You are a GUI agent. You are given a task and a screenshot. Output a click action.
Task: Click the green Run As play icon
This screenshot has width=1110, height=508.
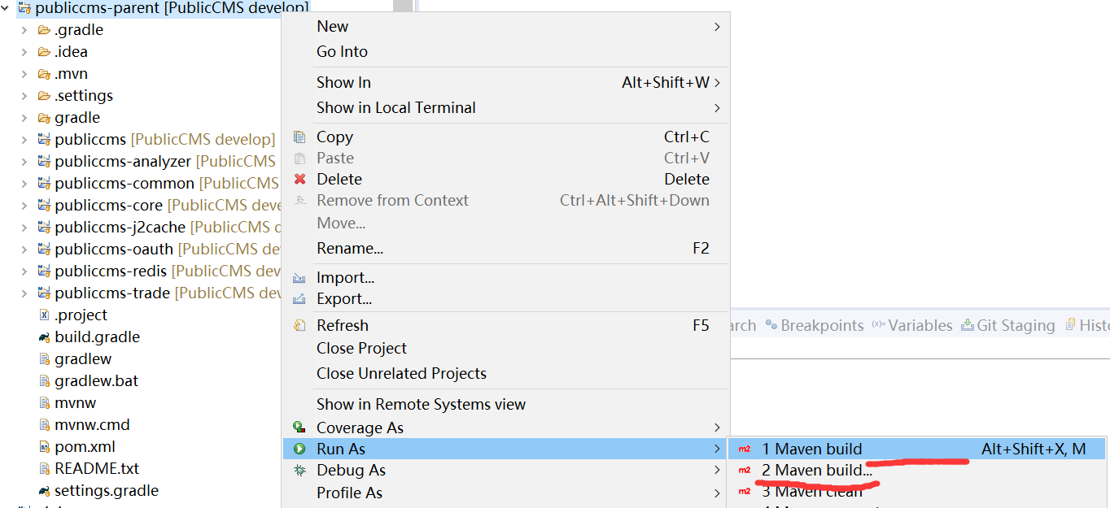click(299, 449)
